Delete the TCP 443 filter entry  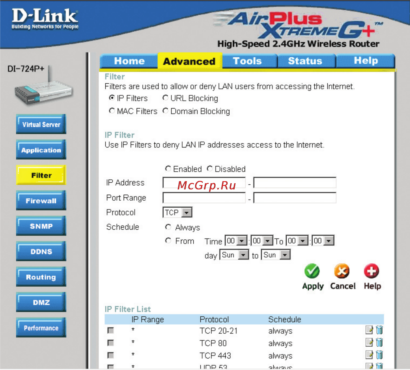(379, 355)
